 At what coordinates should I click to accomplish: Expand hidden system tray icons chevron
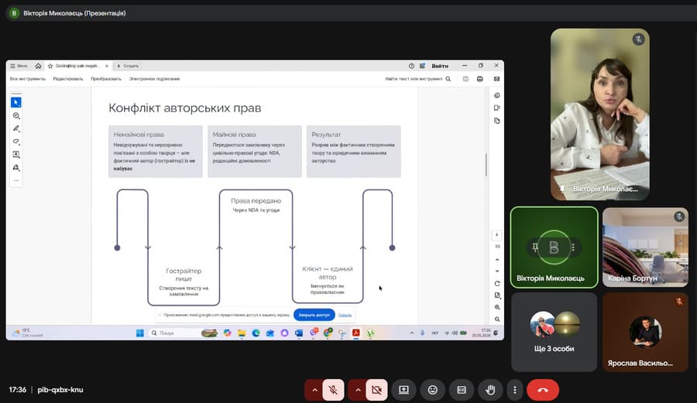pos(412,333)
